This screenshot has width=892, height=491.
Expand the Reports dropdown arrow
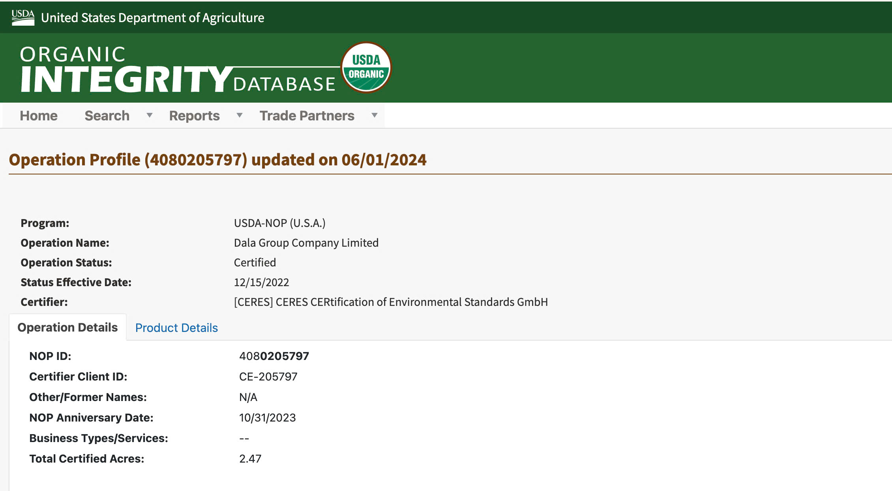tap(239, 115)
